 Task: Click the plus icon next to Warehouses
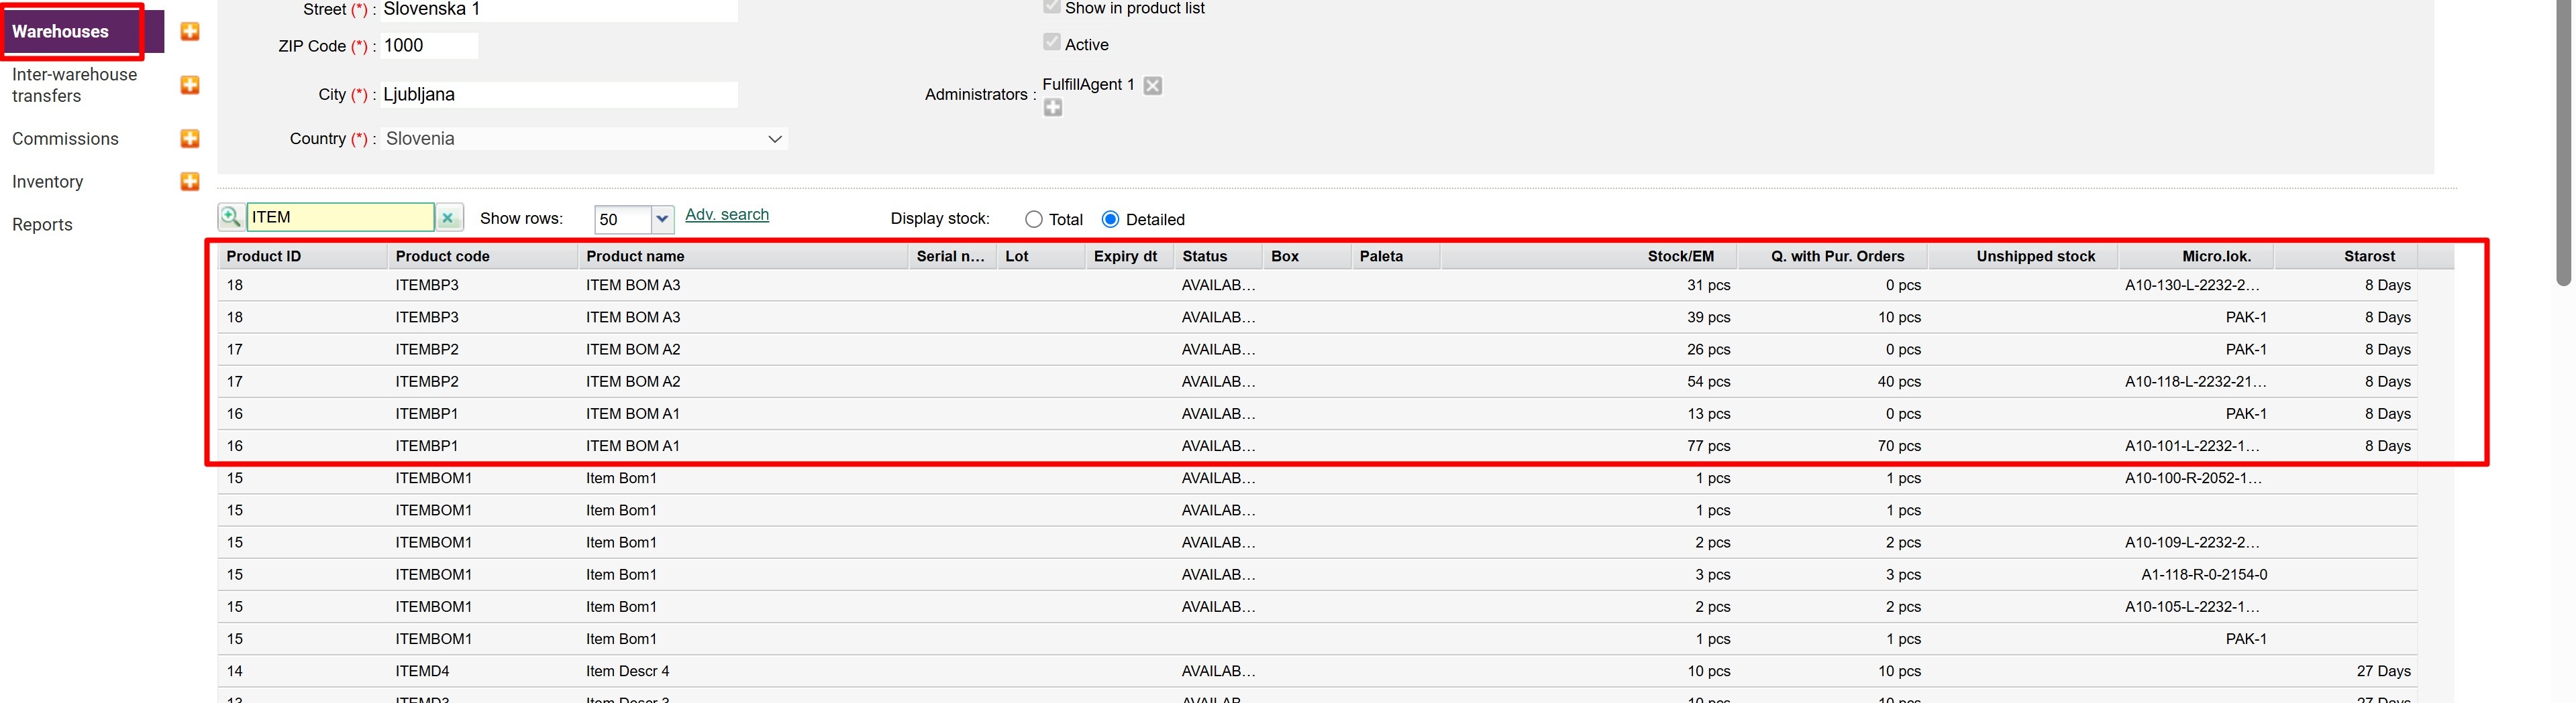(x=190, y=32)
